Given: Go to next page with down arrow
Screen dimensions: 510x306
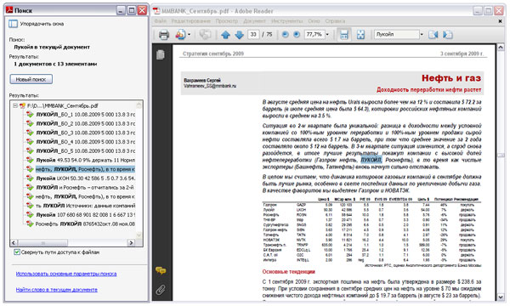Looking at the screenshot, I should coord(239,35).
